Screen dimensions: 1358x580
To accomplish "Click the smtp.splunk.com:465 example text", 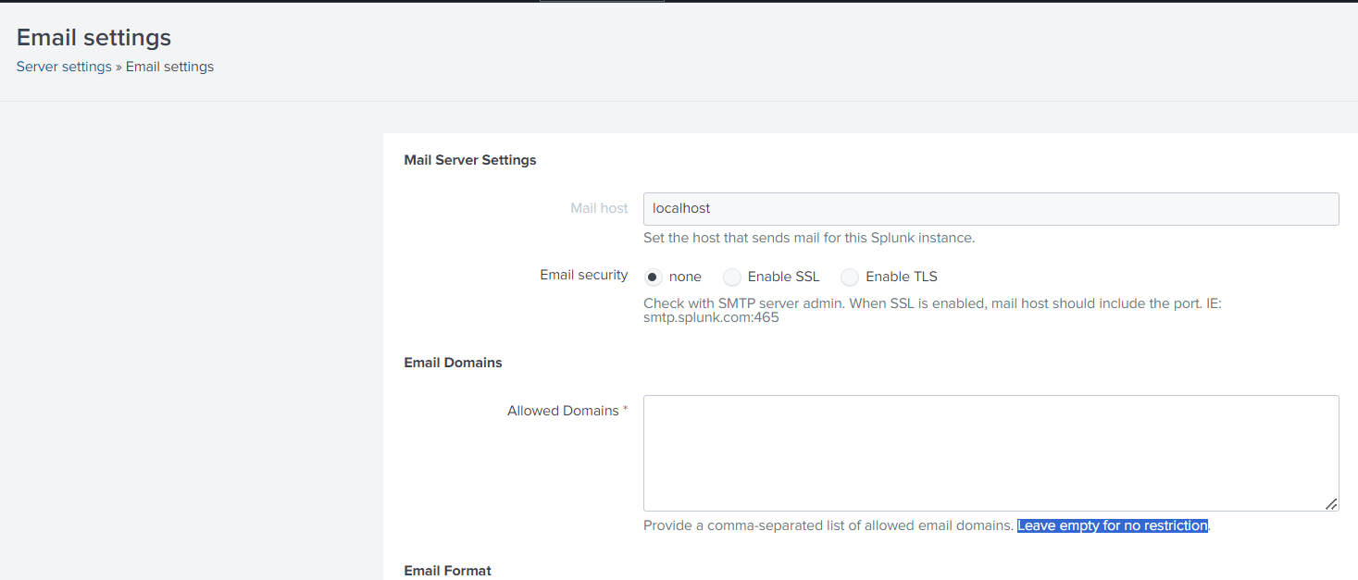I will pyautogui.click(x=711, y=317).
